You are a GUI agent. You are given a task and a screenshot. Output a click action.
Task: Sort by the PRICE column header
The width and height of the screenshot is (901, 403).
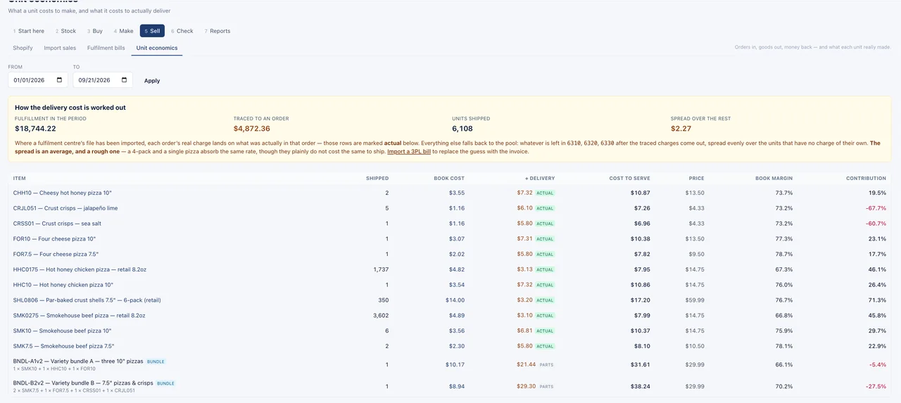(697, 178)
